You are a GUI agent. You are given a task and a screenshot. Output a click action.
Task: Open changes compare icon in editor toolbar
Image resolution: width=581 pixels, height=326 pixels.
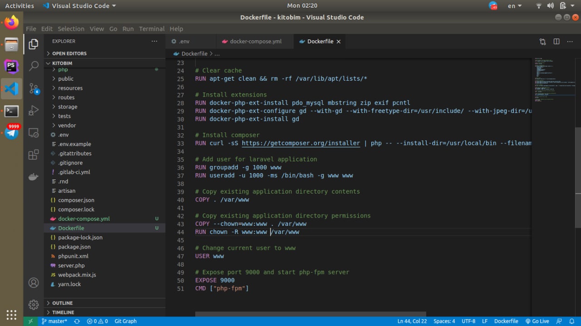coord(543,41)
